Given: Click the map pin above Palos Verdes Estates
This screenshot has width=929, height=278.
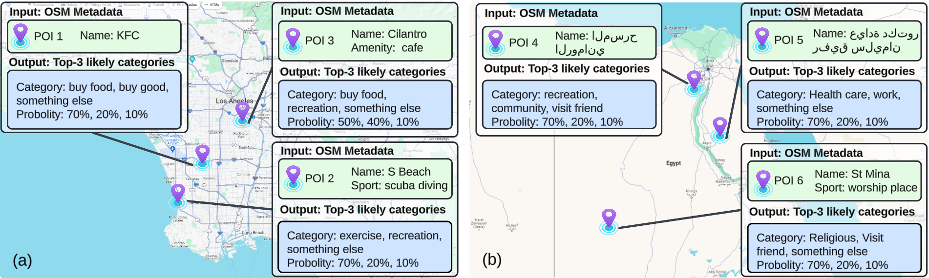Looking at the screenshot, I should tap(178, 196).
